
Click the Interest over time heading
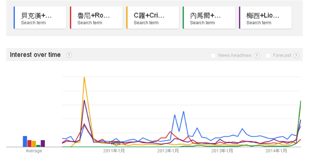[x=35, y=55]
